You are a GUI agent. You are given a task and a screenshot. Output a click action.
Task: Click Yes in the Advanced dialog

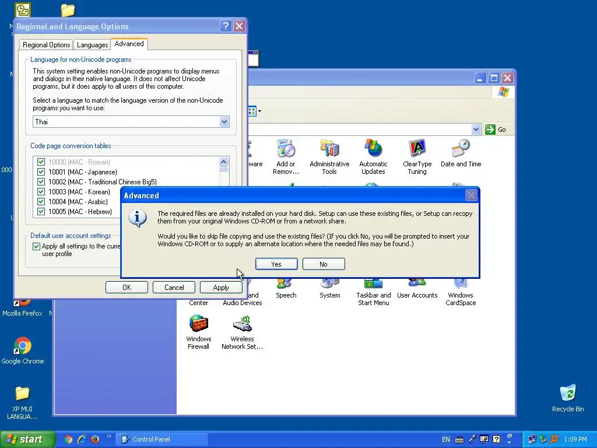tap(276, 264)
